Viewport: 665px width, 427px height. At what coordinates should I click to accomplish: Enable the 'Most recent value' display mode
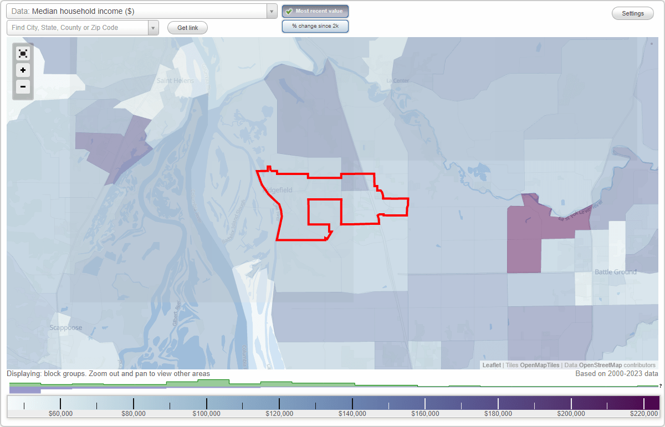(315, 11)
